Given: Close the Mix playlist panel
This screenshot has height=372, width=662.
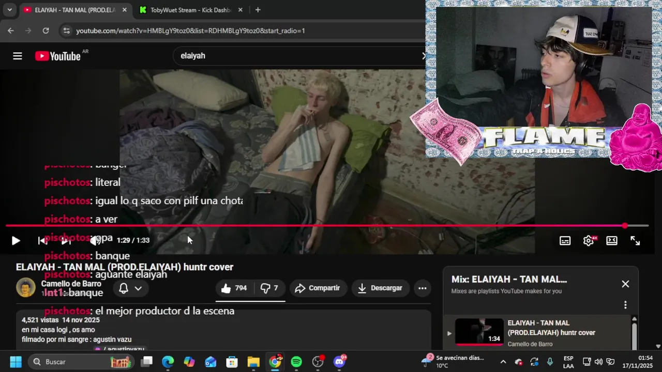Looking at the screenshot, I should click(625, 284).
